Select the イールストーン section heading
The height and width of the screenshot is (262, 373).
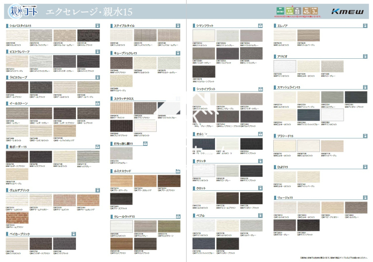click(x=19, y=103)
